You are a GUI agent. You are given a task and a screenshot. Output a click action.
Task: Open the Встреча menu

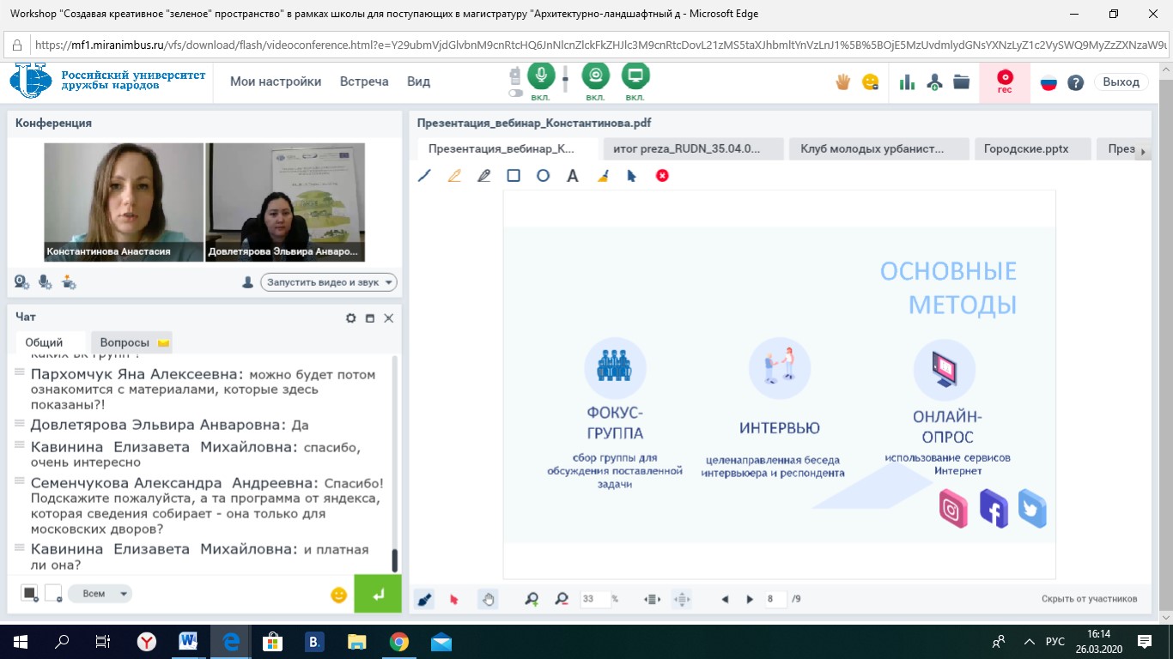[x=364, y=82]
